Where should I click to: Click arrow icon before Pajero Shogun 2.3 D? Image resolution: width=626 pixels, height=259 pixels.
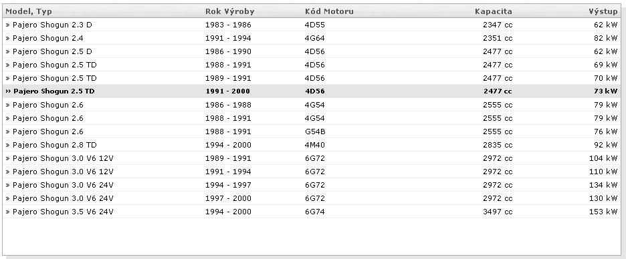[x=8, y=25]
